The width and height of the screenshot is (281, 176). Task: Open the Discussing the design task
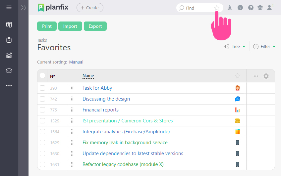click(106, 99)
